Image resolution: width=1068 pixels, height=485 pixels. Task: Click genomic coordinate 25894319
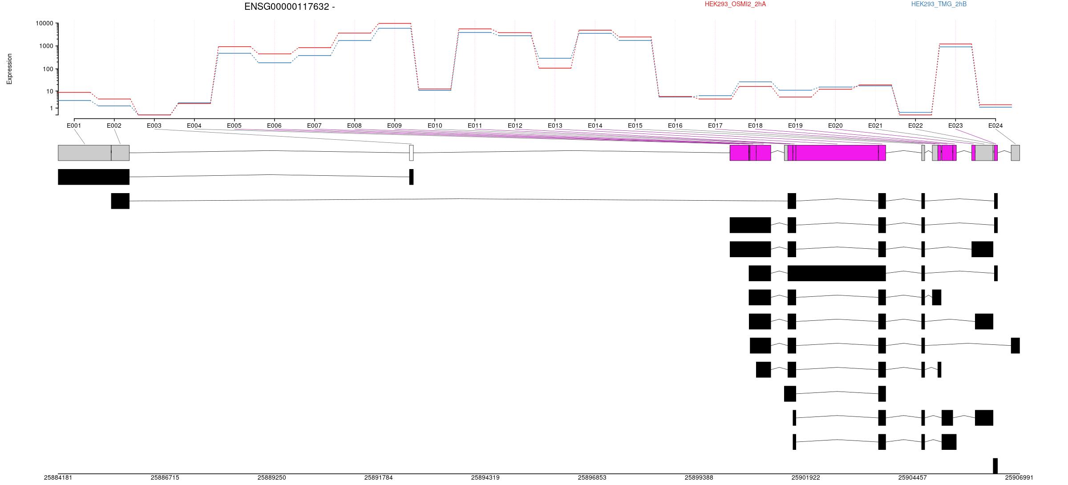pyautogui.click(x=485, y=478)
